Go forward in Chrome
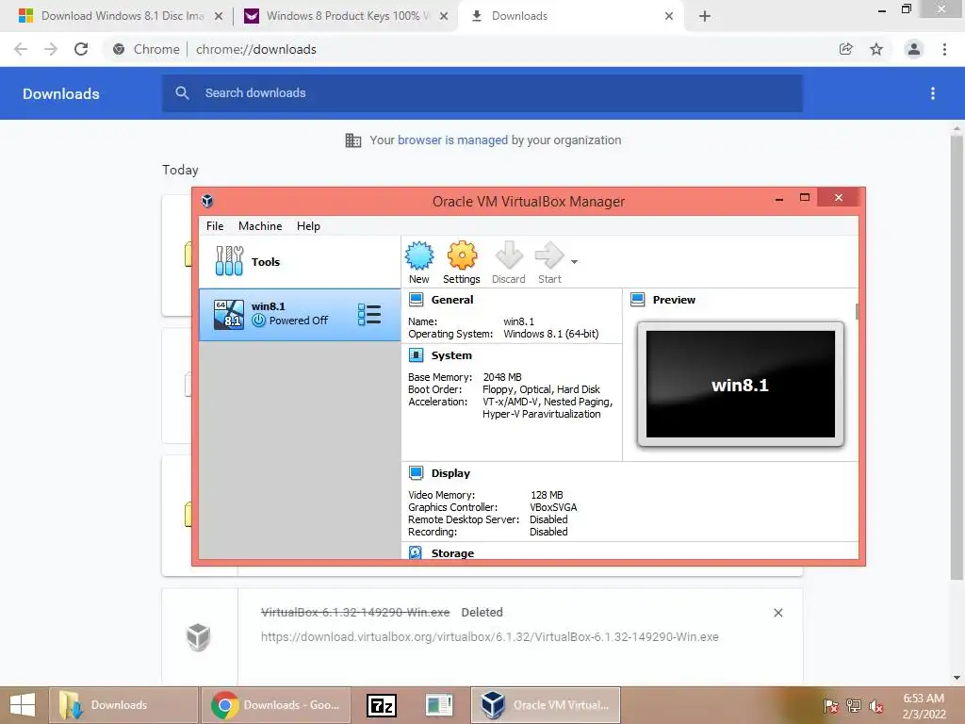Image resolution: width=965 pixels, height=724 pixels. click(51, 49)
